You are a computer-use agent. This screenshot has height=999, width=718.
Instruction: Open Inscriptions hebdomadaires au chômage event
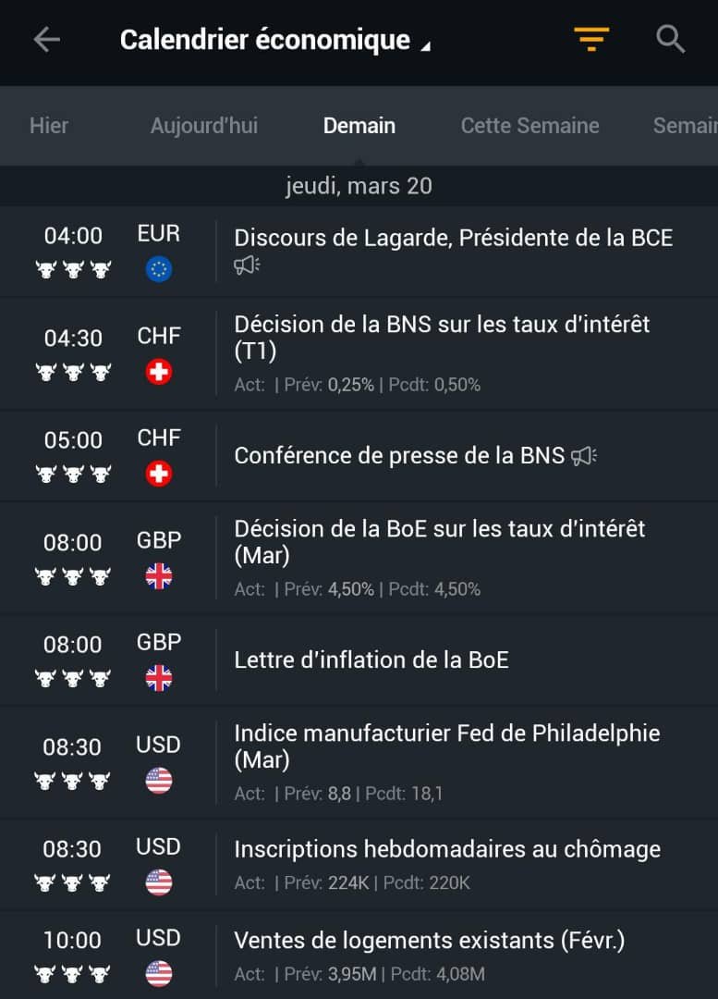tap(359, 865)
